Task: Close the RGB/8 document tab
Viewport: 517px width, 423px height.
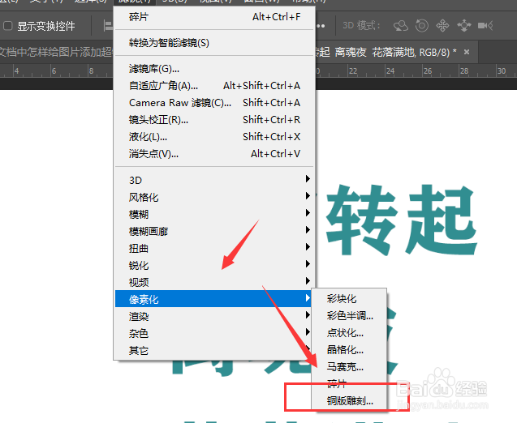Action: [467, 52]
